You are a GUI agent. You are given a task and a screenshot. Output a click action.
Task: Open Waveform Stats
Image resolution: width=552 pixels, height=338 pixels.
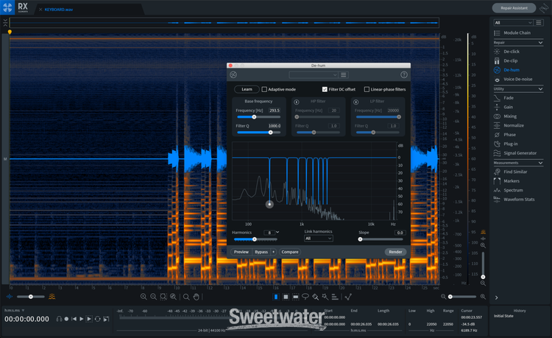pos(514,200)
